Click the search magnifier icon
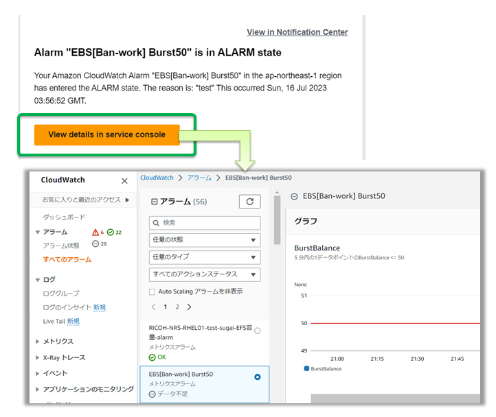496x417 pixels. [x=156, y=223]
